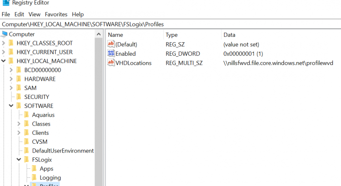Click the tree pane scroll up arrow
The image size is (341, 186).
(99, 34)
